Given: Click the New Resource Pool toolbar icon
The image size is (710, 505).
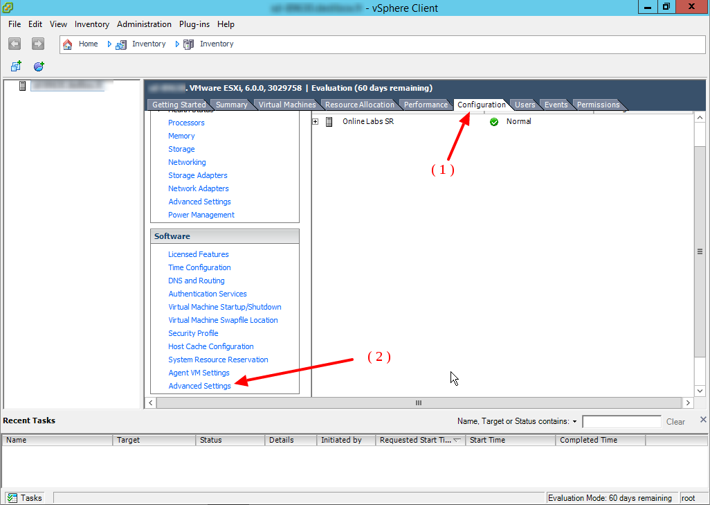Looking at the screenshot, I should [39, 67].
